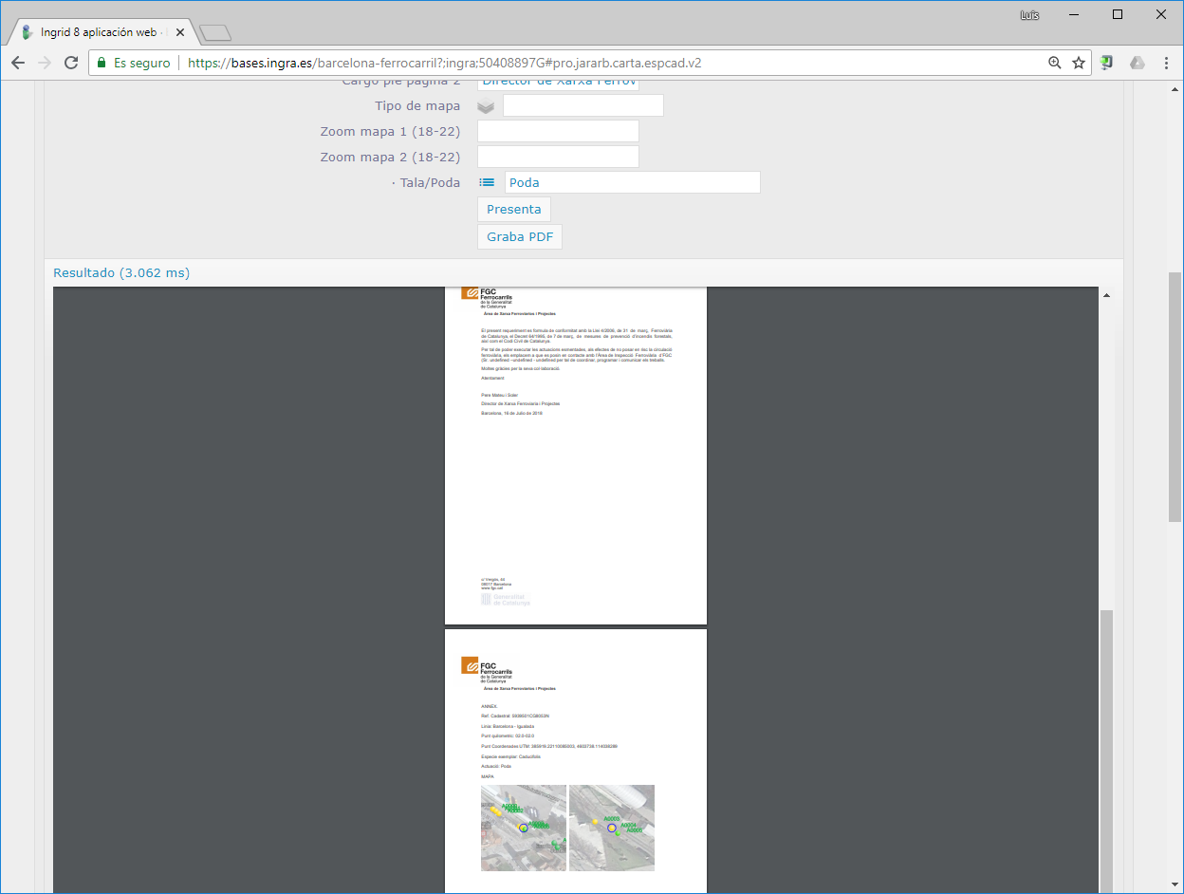Click the zoom magnifier icon in address bar
This screenshot has height=894, width=1184.
click(x=1054, y=63)
